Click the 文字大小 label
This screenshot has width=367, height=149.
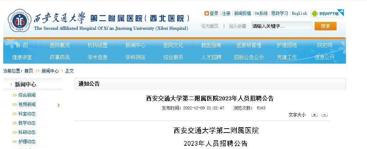pyautogui.click(x=297, y=115)
